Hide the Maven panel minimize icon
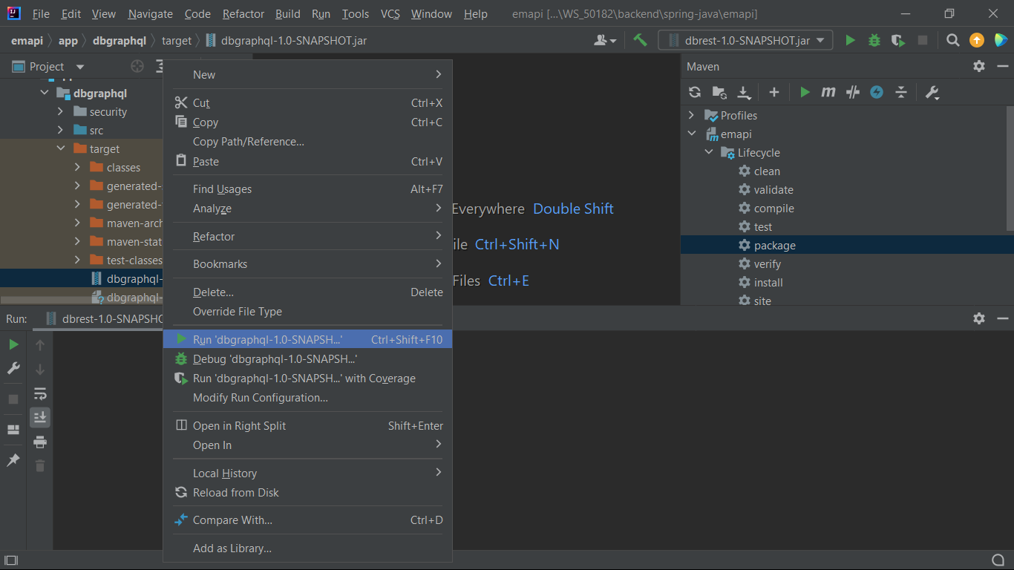 coord(1002,66)
